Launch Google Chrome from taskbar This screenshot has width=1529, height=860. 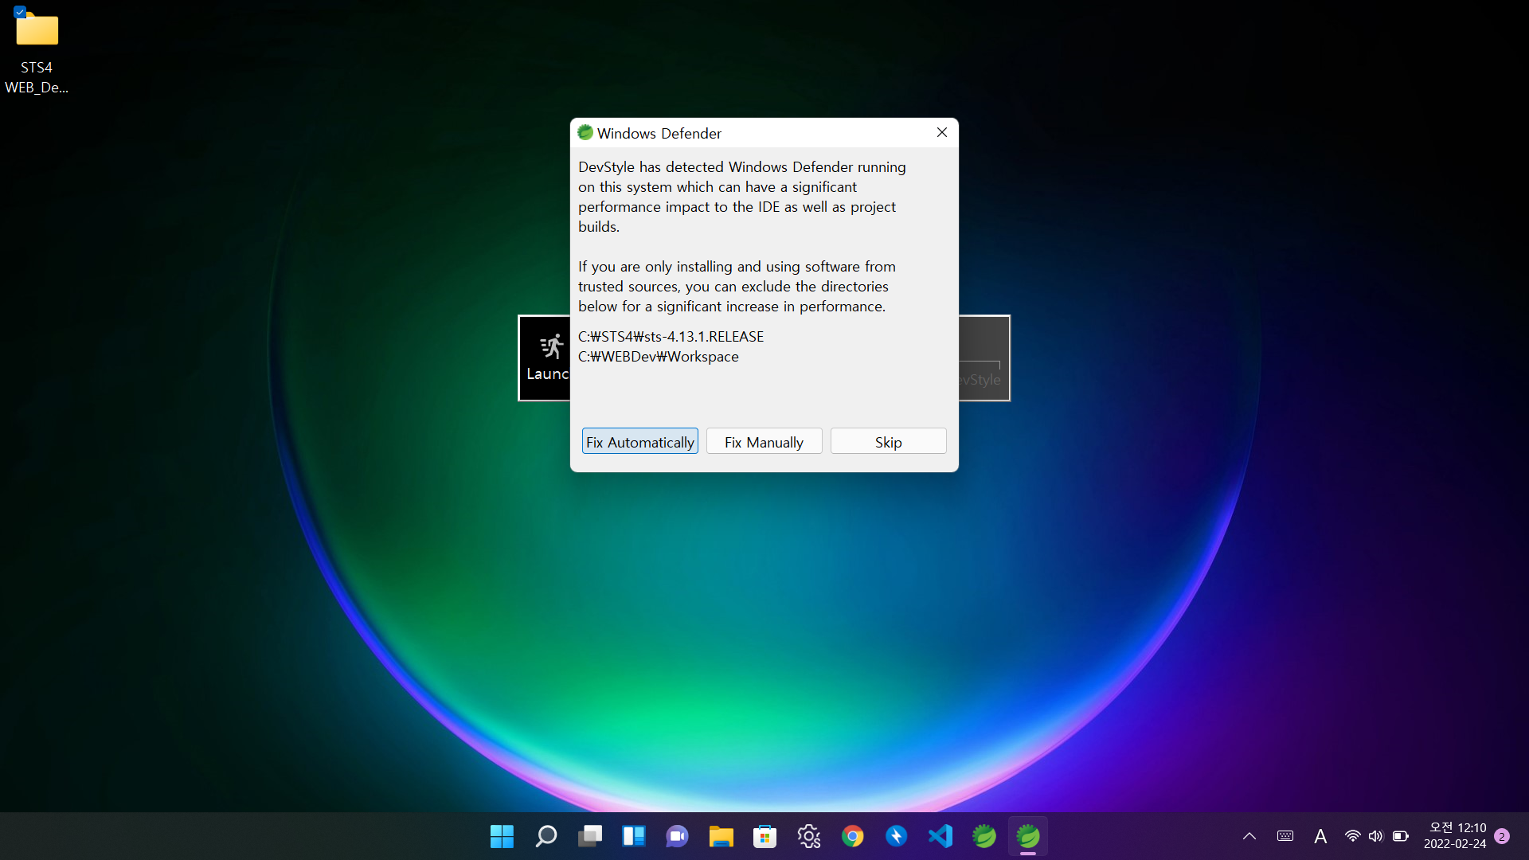pos(853,836)
